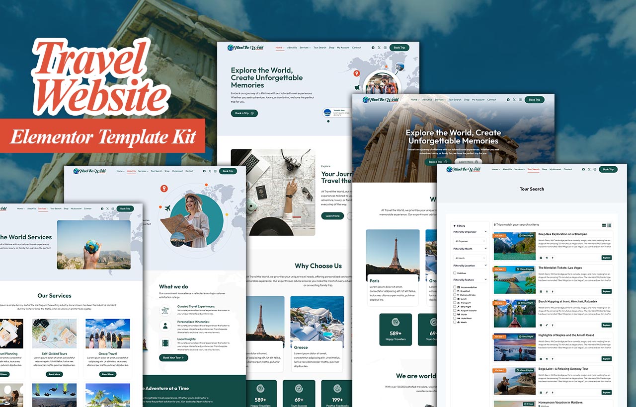Open Tour Search on top-center Home page nav
Viewport: 636px width, 407px height.
pos(320,48)
